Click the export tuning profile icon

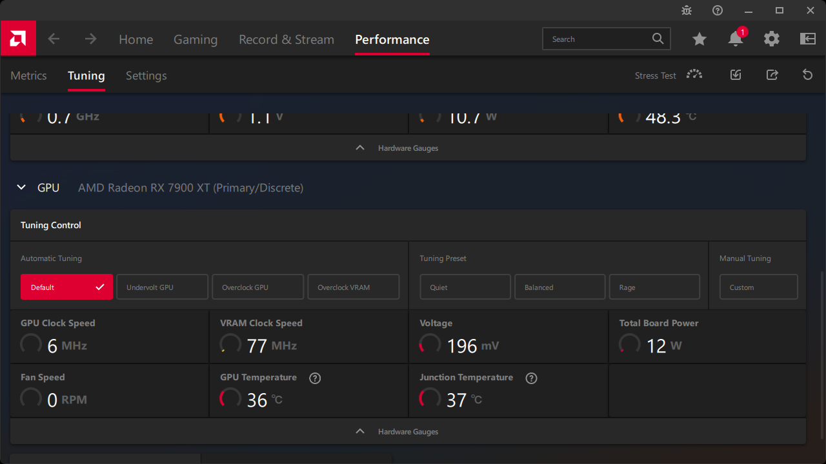tap(772, 75)
